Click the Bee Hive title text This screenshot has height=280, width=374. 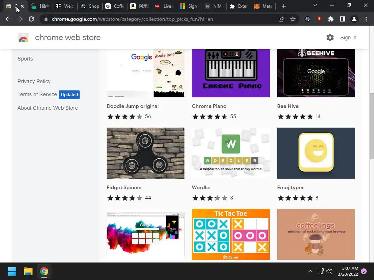pos(288,106)
